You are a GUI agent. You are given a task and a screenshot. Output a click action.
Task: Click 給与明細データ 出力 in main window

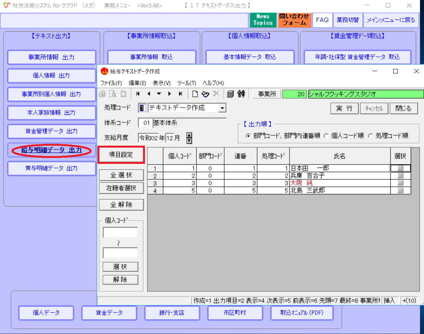click(52, 150)
